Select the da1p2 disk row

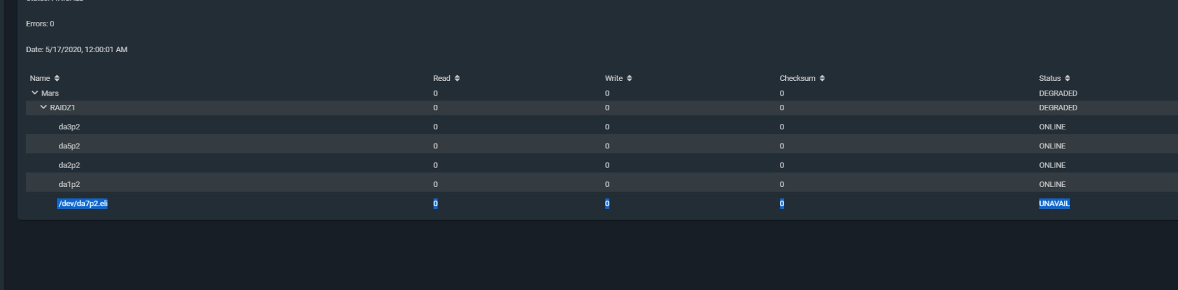point(601,184)
